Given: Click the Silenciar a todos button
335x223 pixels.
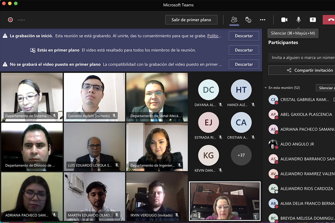Looking at the screenshot, I should coord(326,88).
